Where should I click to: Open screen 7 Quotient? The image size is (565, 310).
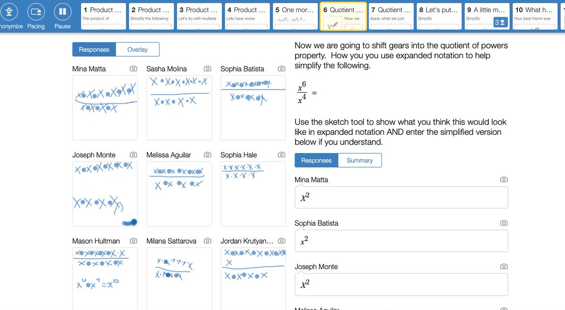391,16
